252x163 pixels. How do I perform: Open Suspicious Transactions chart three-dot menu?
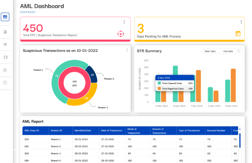pyautogui.click(x=127, y=50)
